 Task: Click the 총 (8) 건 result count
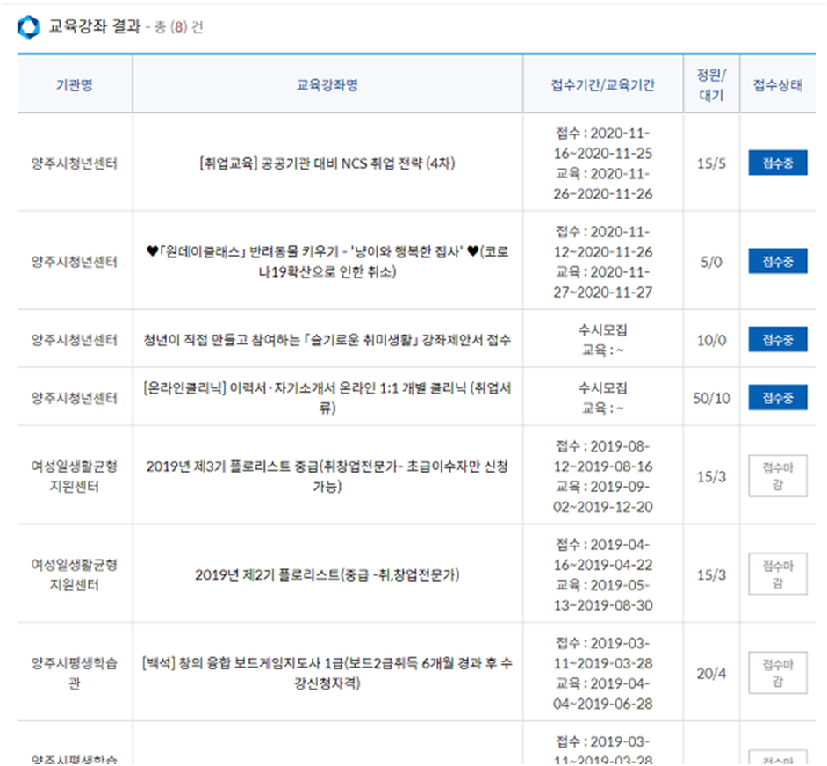pyautogui.click(x=179, y=27)
